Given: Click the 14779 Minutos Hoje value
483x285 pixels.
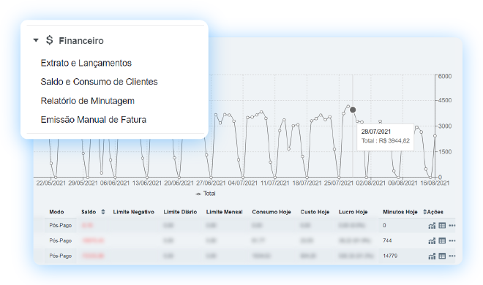Looking at the screenshot, I should pyautogui.click(x=390, y=256).
